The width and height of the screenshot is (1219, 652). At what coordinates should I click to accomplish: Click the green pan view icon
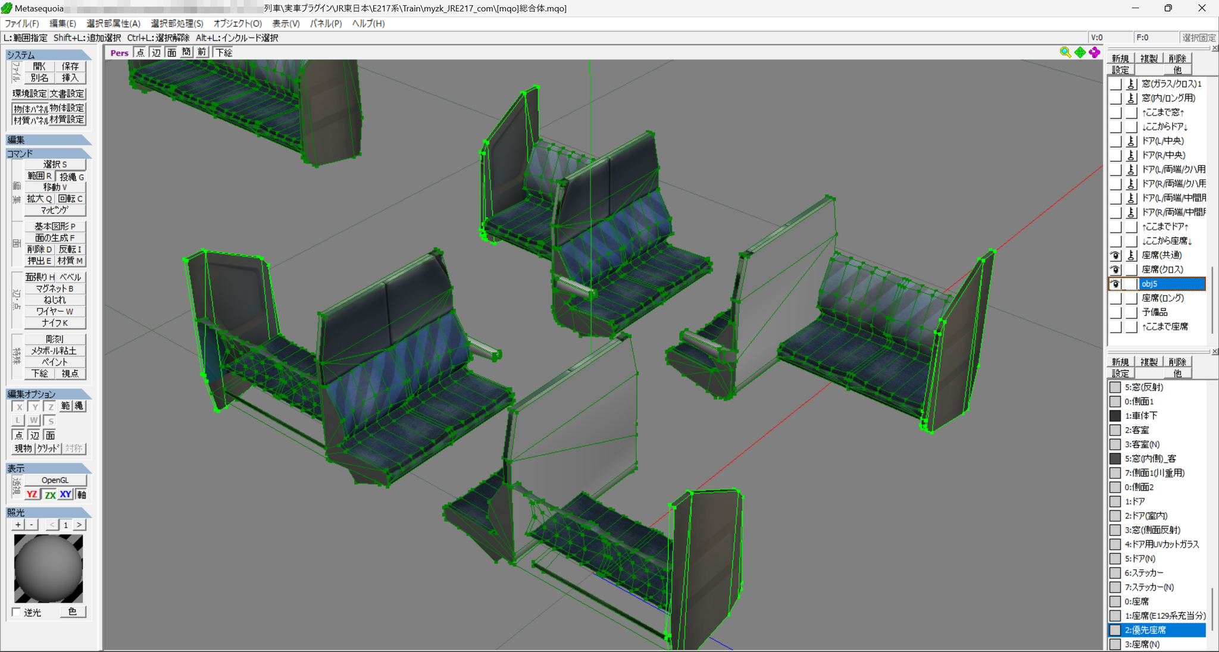[x=1080, y=52]
